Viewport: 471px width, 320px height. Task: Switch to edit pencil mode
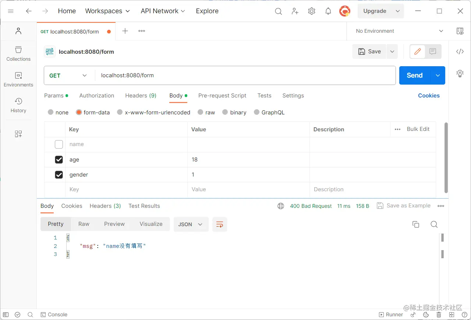pyautogui.click(x=418, y=52)
